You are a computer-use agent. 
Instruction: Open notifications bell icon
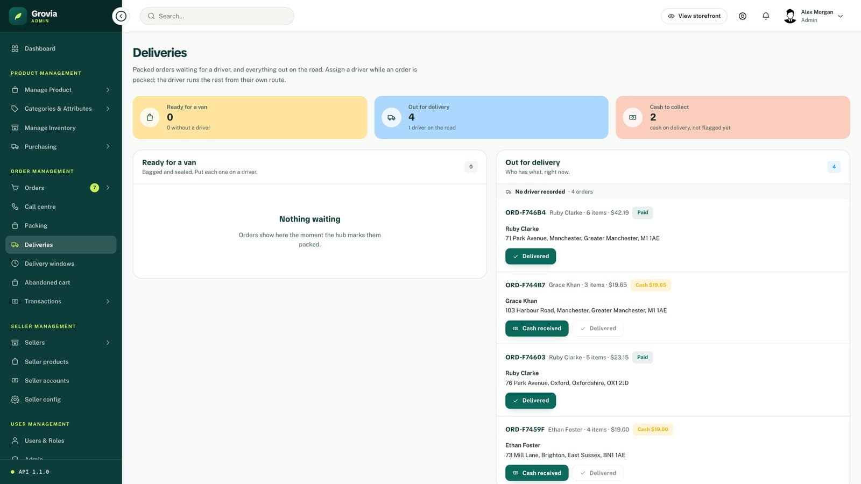click(766, 16)
